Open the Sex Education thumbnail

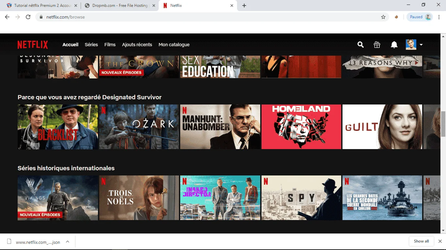(x=220, y=67)
